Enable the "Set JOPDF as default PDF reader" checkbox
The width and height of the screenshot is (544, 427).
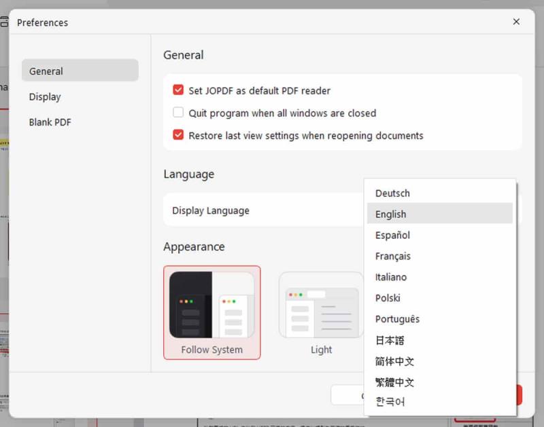[x=177, y=90]
